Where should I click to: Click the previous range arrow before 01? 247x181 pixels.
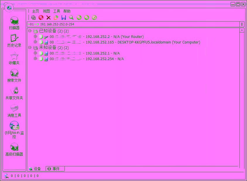coord(29,24)
